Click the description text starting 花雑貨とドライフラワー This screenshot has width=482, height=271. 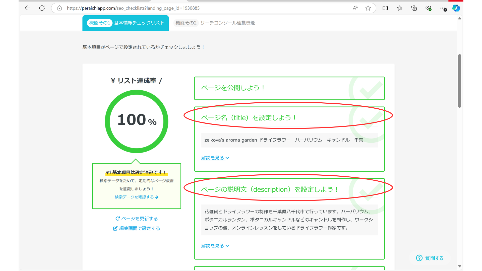pos(289,220)
